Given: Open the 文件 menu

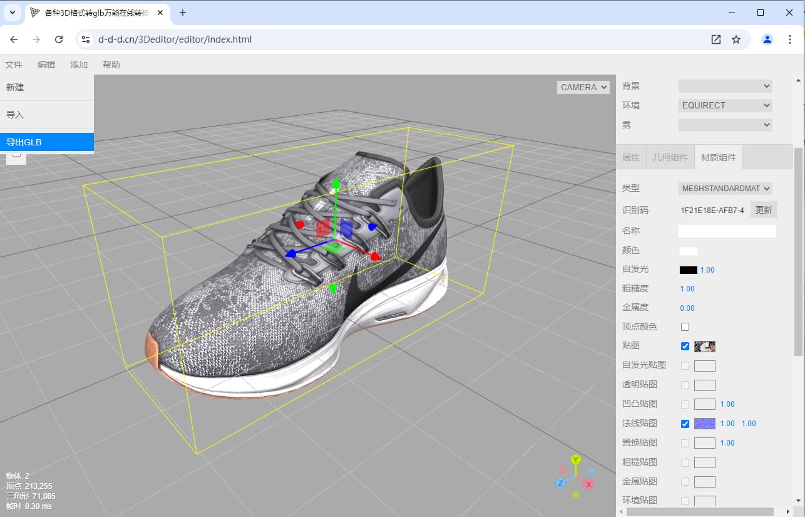Looking at the screenshot, I should [x=14, y=65].
